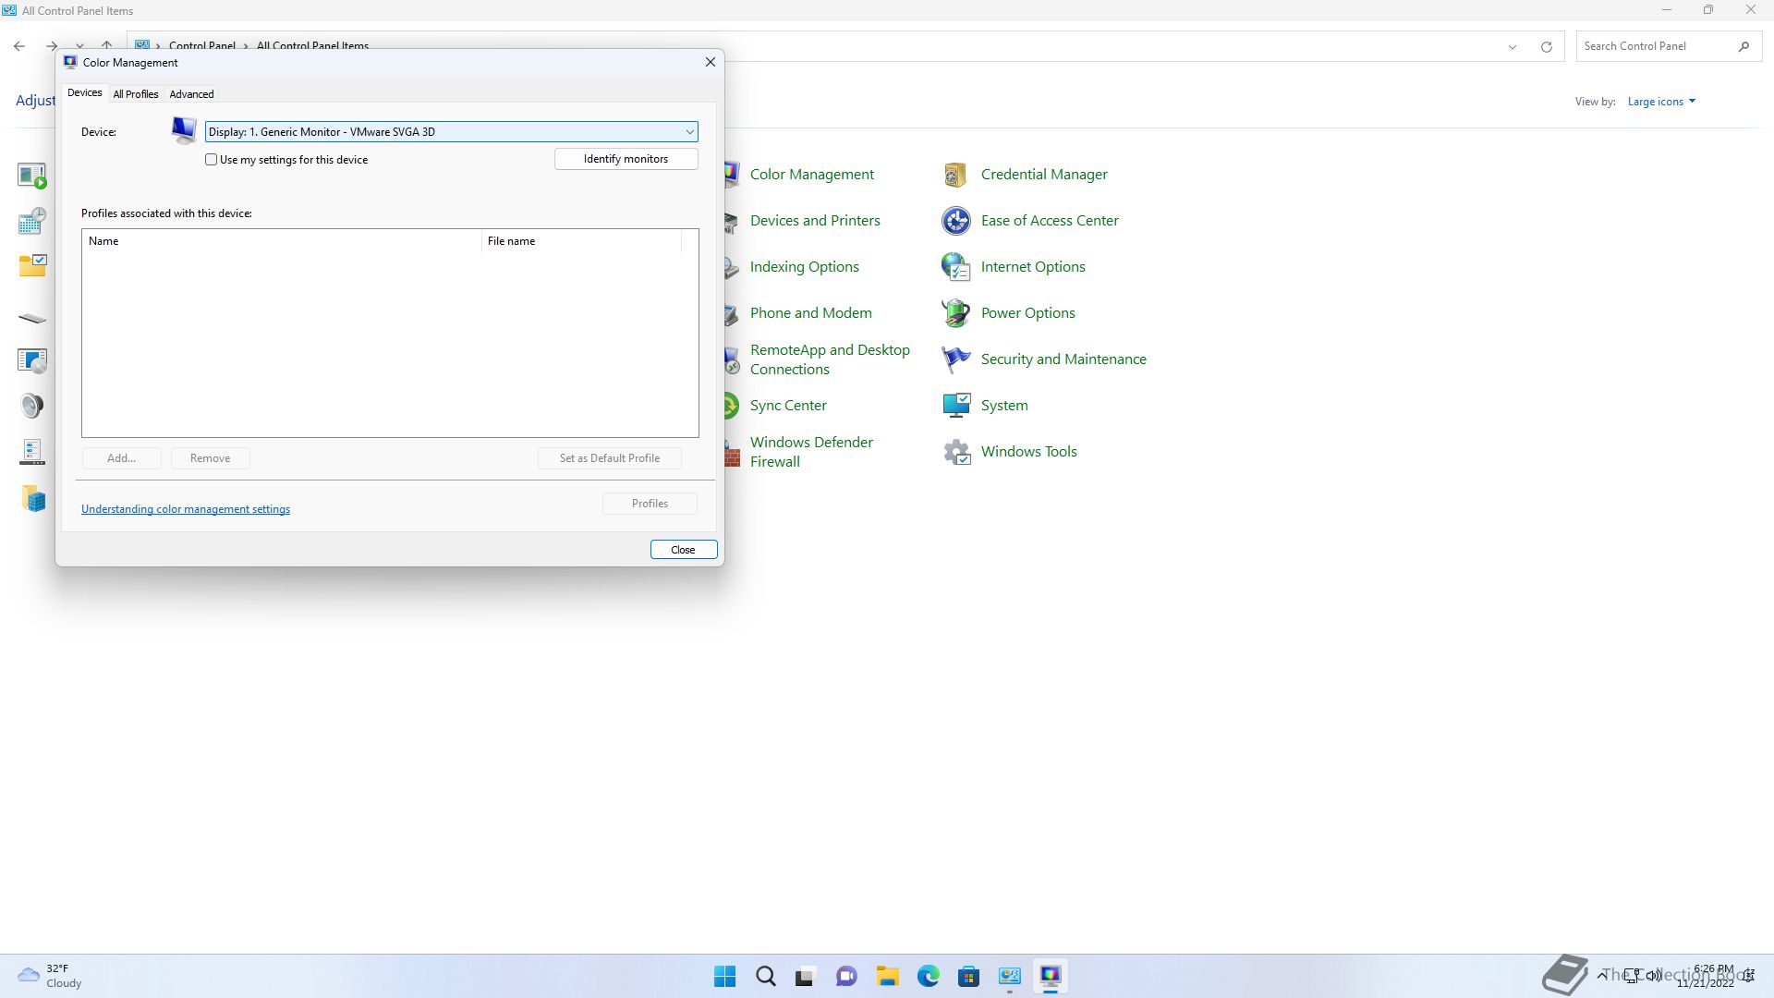Open the Security and Maintenance flag icon

[955, 359]
